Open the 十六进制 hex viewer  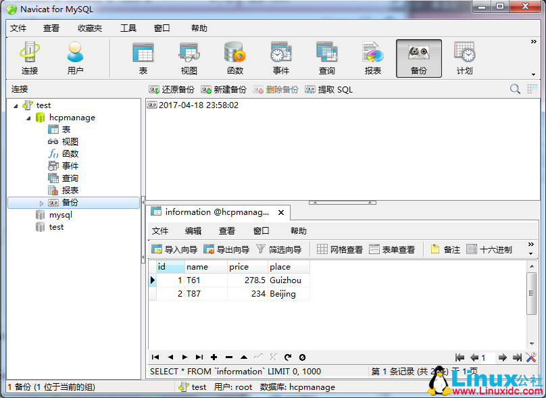tap(489, 249)
